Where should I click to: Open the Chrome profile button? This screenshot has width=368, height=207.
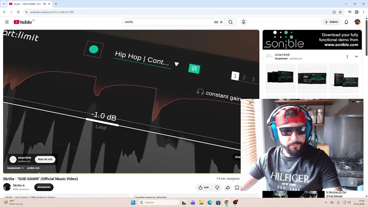[356, 12]
